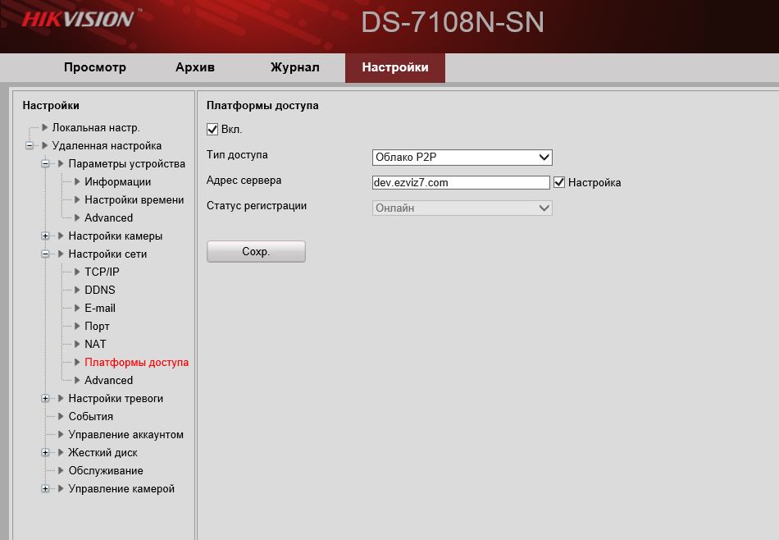Screen dimensions: 779x540
Task: Open the NAT settings page
Action: coord(95,344)
